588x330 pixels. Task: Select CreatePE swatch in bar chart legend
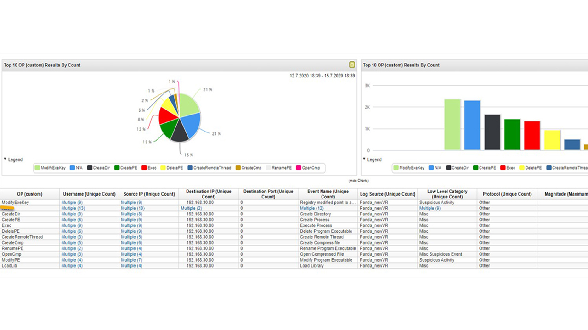[x=476, y=168]
